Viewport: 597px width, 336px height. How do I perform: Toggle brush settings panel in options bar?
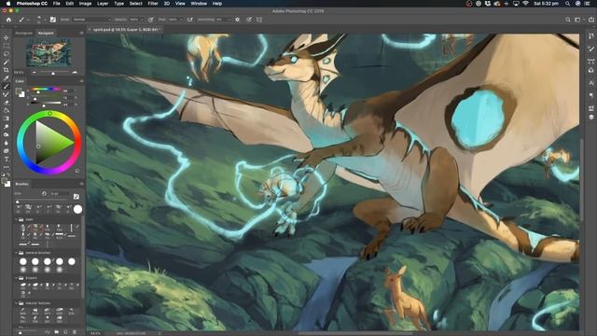(53, 20)
